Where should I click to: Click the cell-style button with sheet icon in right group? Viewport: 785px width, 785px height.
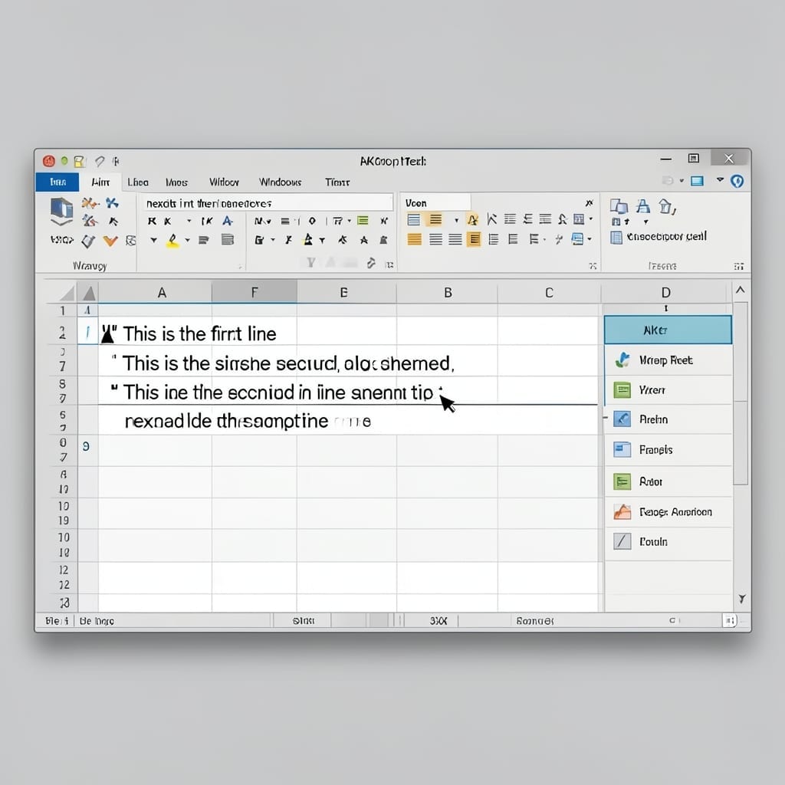tap(659, 237)
